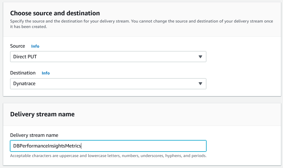This screenshot has width=283, height=168.
Task: Click the arrow icon on Destination dropdown
Action: (200, 84)
